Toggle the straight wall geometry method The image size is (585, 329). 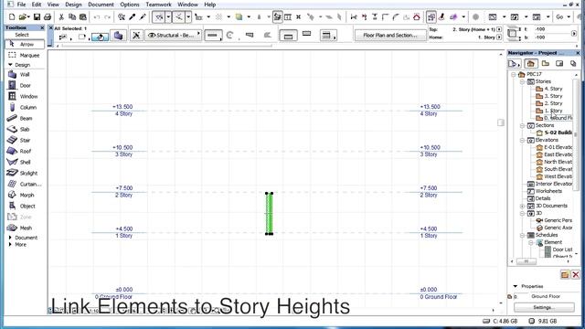(213, 36)
